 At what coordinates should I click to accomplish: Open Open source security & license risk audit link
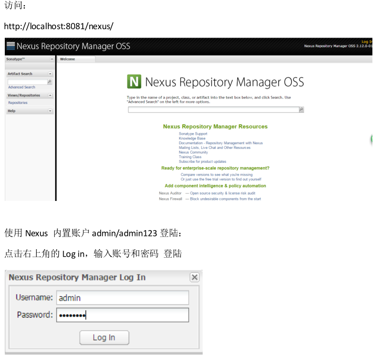click(x=222, y=193)
